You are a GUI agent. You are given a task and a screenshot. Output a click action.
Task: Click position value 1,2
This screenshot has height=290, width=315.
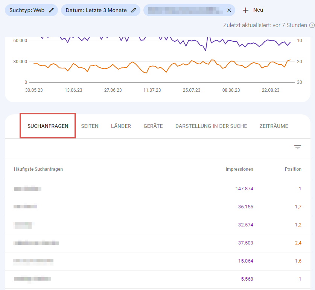298,225
